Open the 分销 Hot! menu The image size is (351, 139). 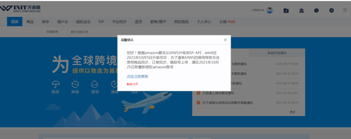tap(227, 22)
